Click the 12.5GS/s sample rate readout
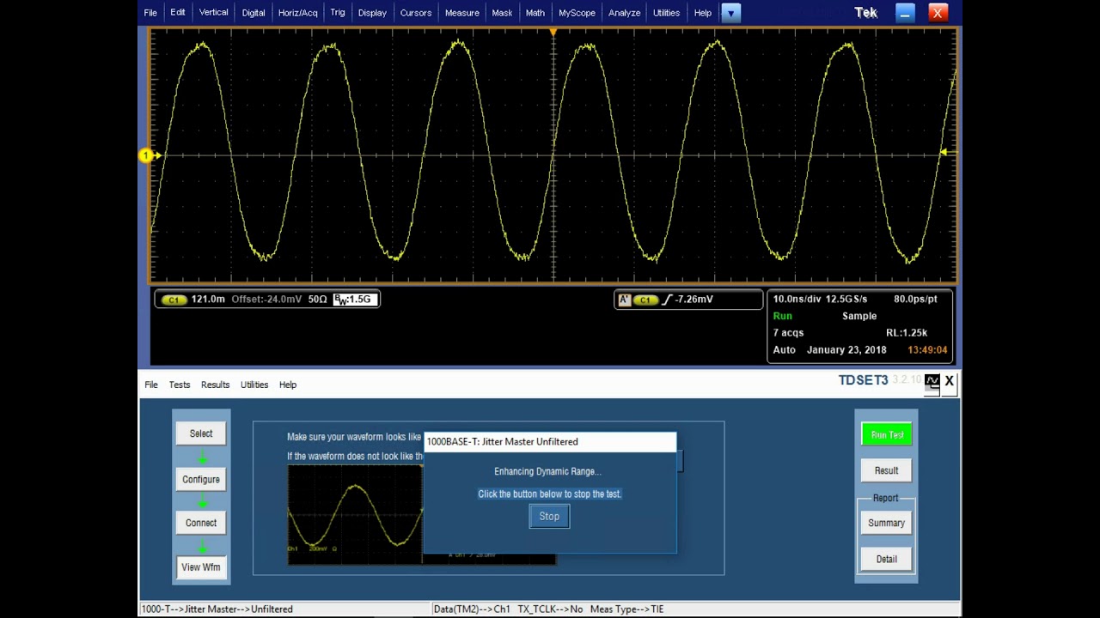Viewport: 1100px width, 618px height. tap(846, 300)
